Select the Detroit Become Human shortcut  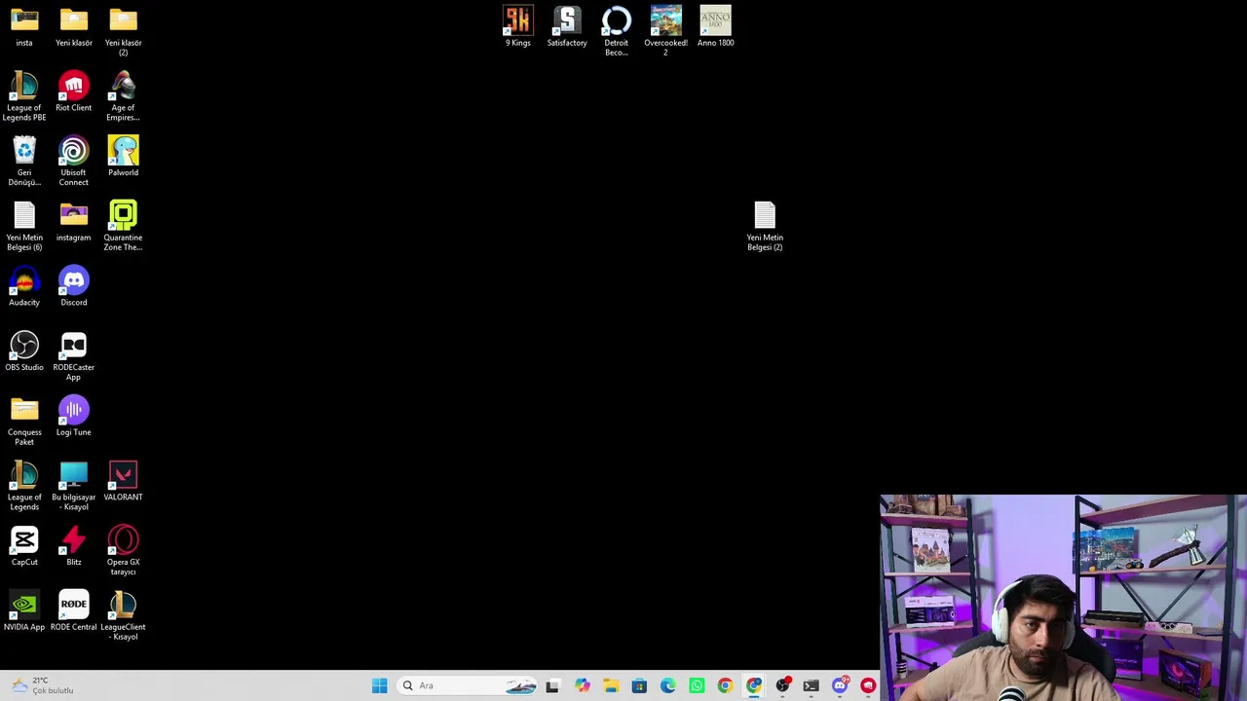point(617,31)
